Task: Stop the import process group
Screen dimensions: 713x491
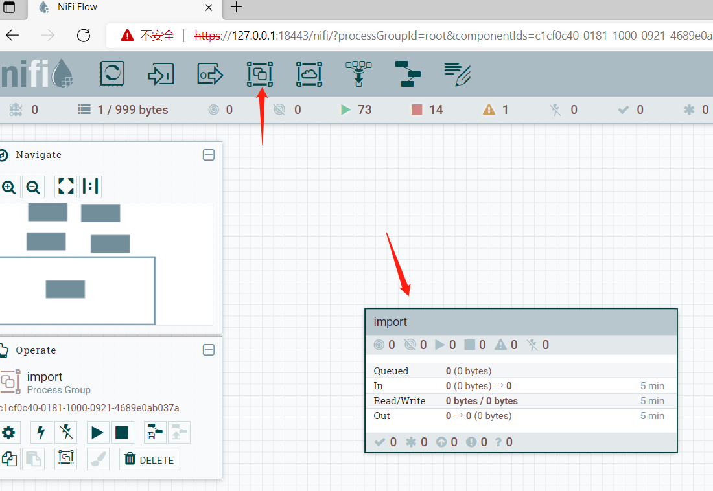Action: click(122, 432)
